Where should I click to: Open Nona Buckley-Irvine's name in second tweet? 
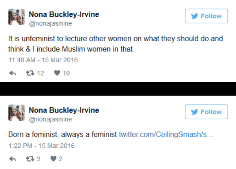coord(64,110)
